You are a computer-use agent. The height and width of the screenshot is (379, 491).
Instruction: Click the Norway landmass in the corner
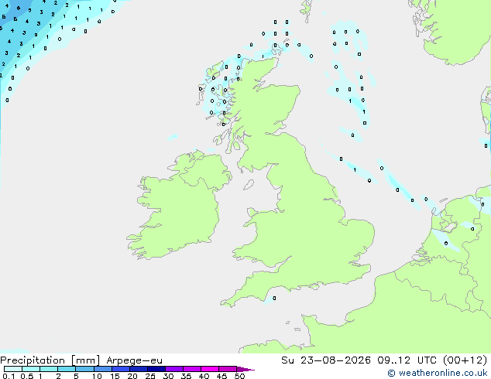[x=454, y=29]
